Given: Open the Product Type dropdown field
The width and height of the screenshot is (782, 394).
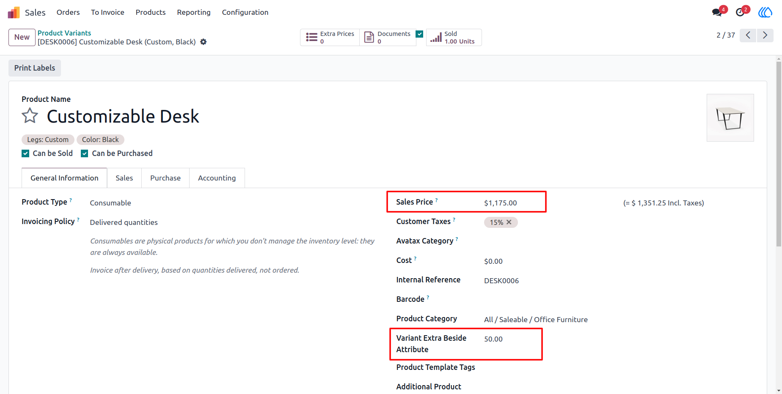Looking at the screenshot, I should tap(232, 203).
